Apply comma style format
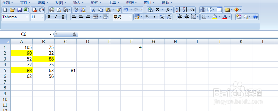 pos(155,17)
